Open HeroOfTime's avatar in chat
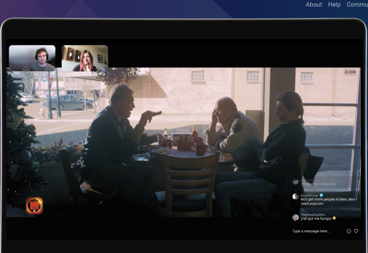The height and width of the screenshot is (253, 368). [295, 197]
